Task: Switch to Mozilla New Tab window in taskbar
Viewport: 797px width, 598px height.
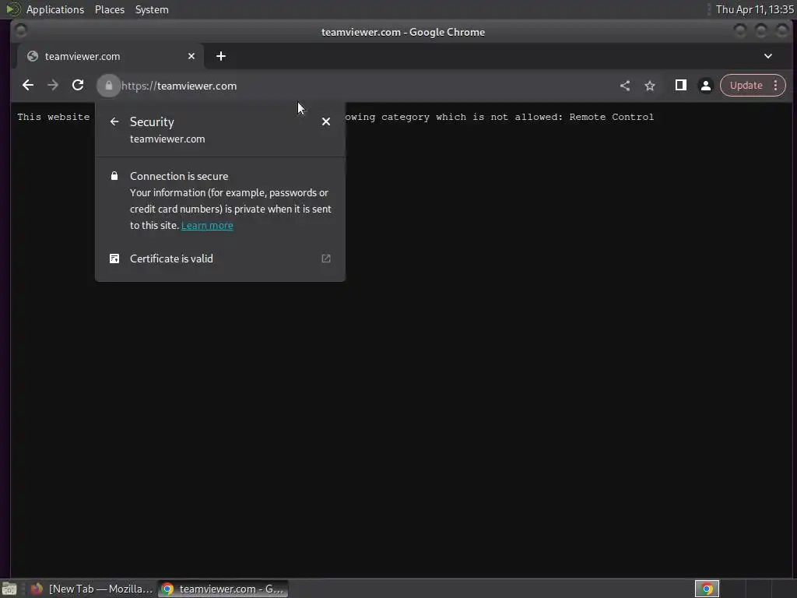Action: click(x=92, y=589)
